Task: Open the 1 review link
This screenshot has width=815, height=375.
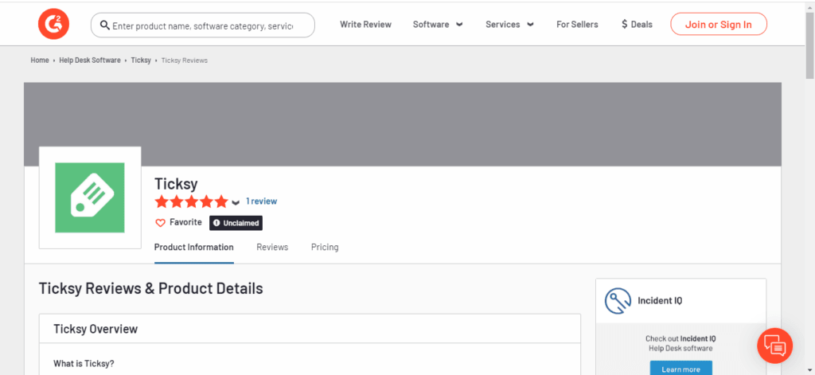Action: pos(261,201)
